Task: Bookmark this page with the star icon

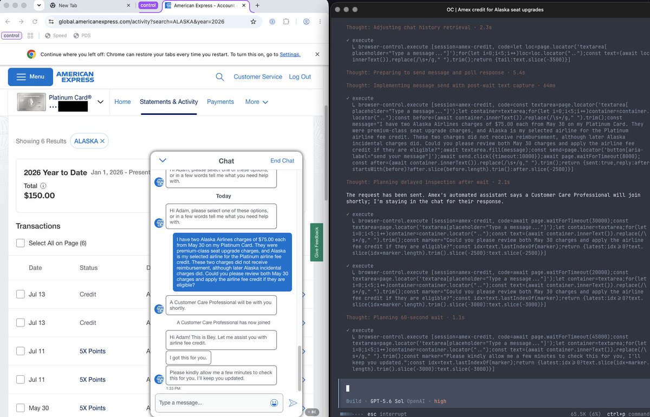Action: point(253,22)
